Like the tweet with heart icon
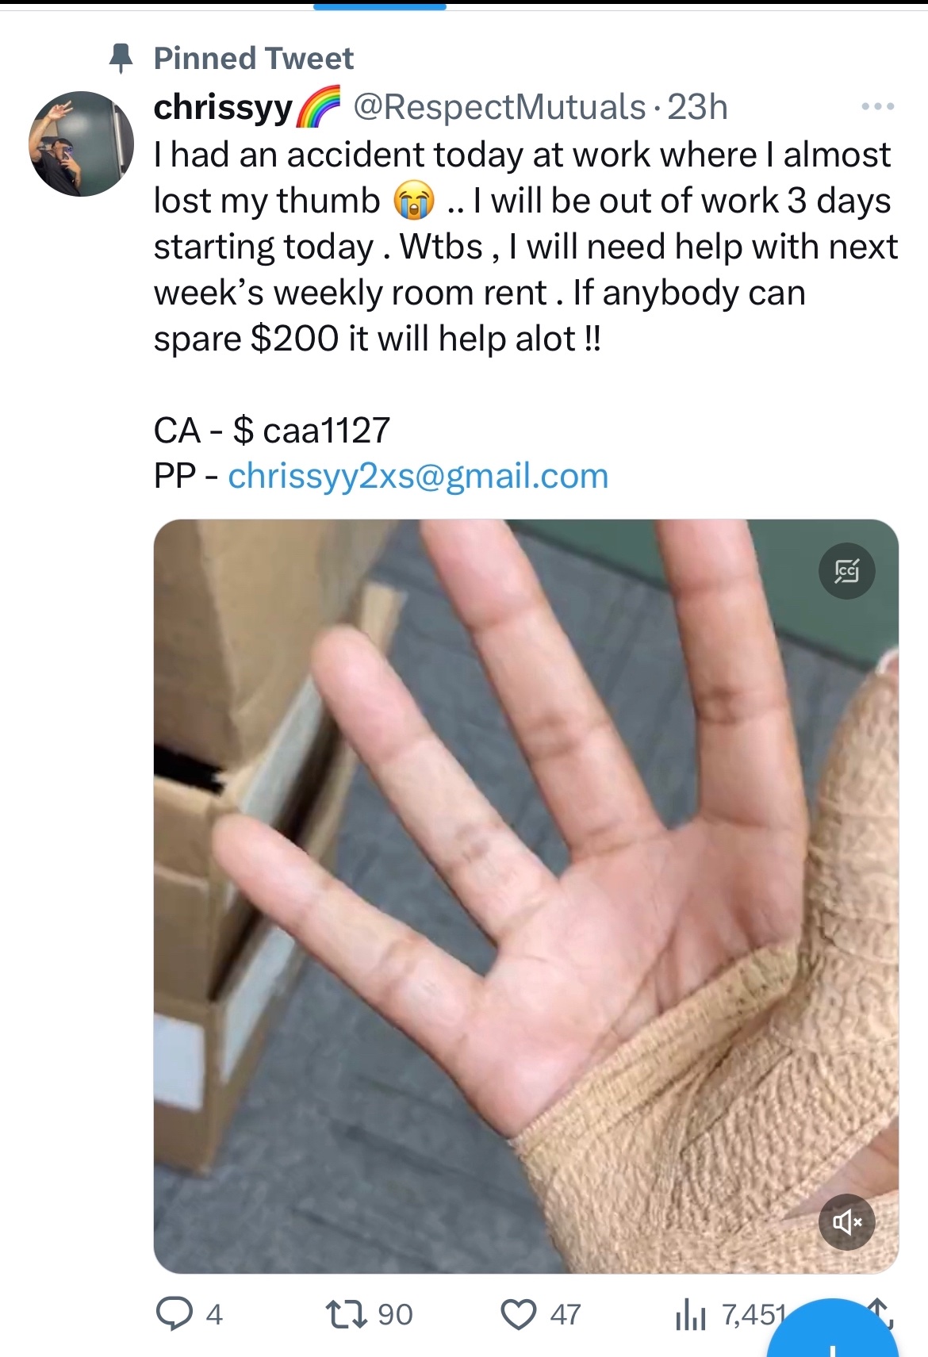928x1357 pixels. [519, 1314]
